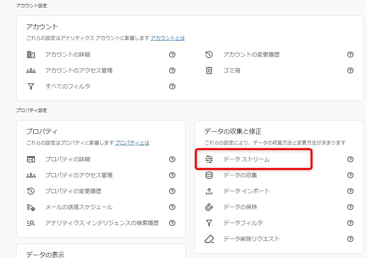367x258 pixels.
Task: Select メールの送信スケジュール menu item
Action: [79, 207]
